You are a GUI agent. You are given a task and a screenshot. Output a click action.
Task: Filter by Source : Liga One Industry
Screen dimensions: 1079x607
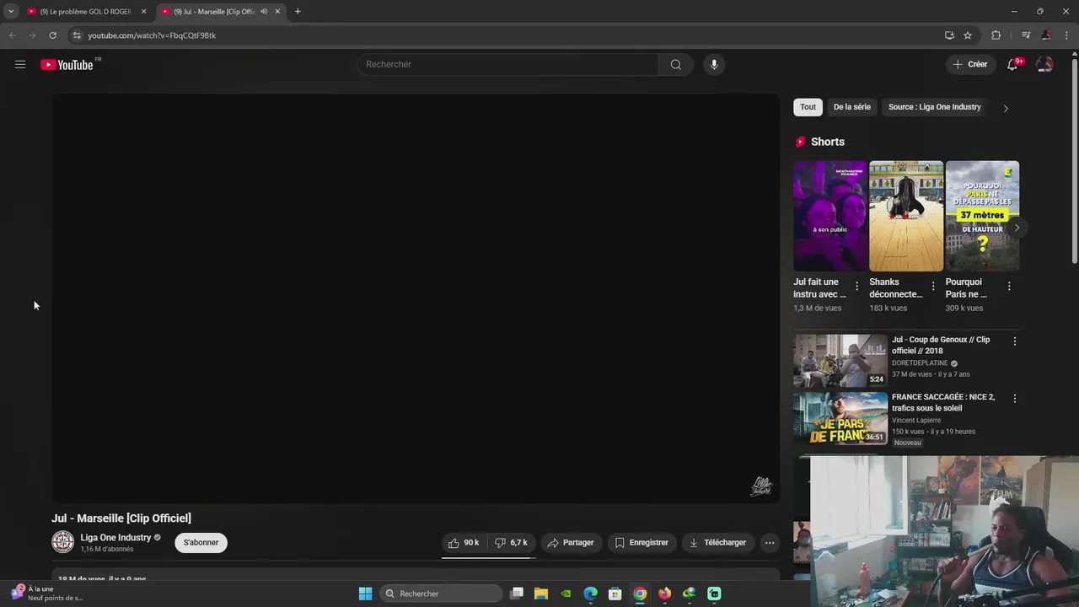(x=934, y=107)
